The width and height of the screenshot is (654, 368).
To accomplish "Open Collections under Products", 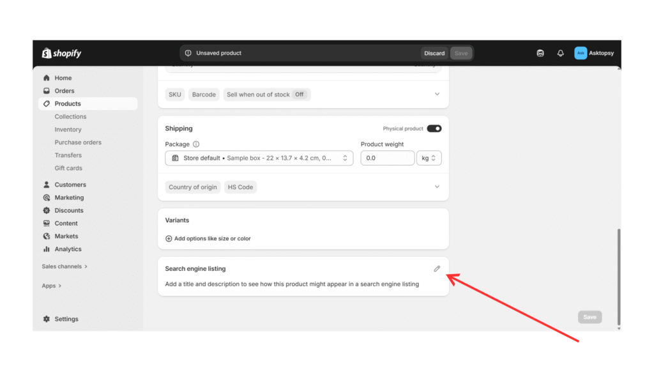I will click(x=70, y=117).
